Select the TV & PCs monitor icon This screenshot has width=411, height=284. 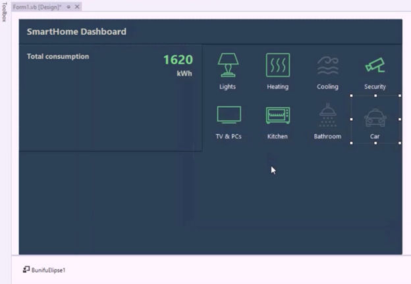pyautogui.click(x=229, y=114)
